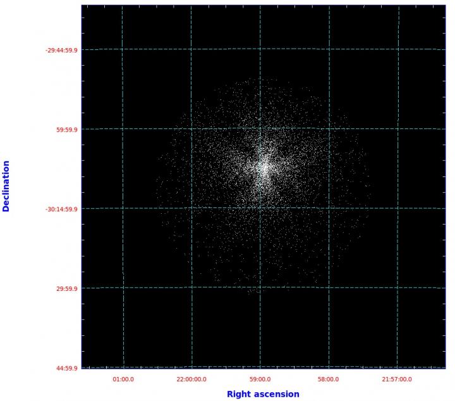
Task: Click the 29:59.9 declination tick label
Action: 67,288
